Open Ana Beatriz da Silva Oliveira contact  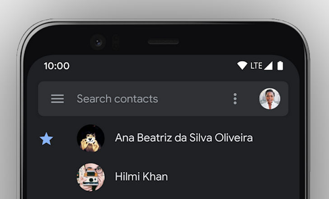[184, 137]
